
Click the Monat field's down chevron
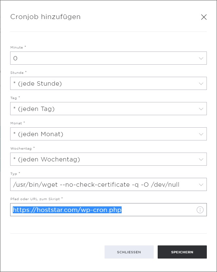pos(201,134)
